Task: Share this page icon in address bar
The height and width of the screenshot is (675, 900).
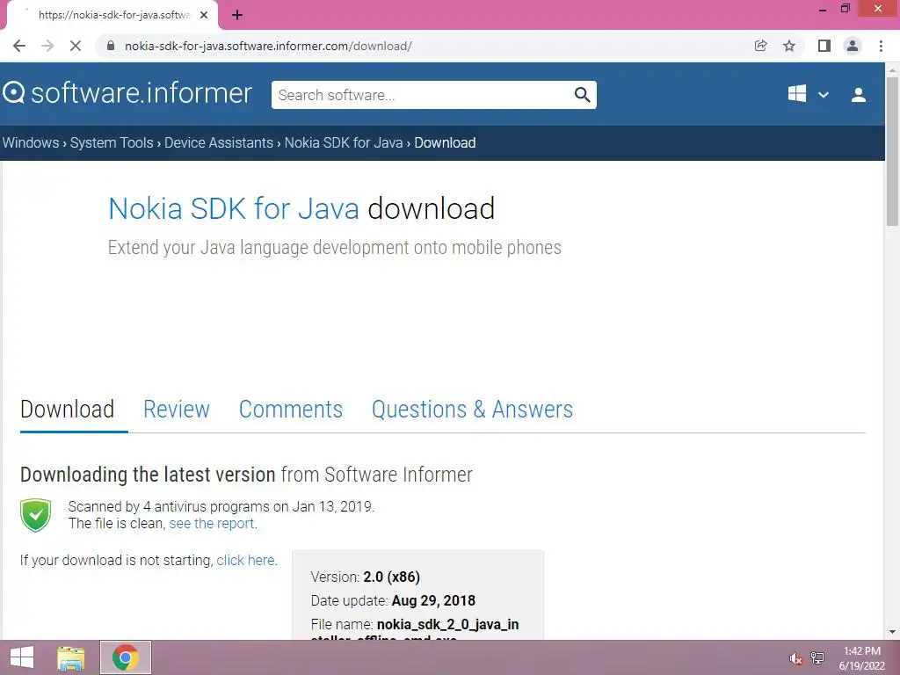Action: [x=760, y=46]
